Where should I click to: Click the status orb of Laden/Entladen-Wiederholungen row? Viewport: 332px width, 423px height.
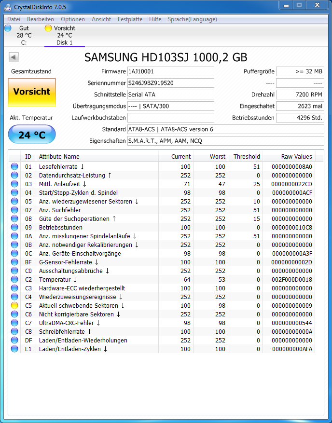[14, 340]
